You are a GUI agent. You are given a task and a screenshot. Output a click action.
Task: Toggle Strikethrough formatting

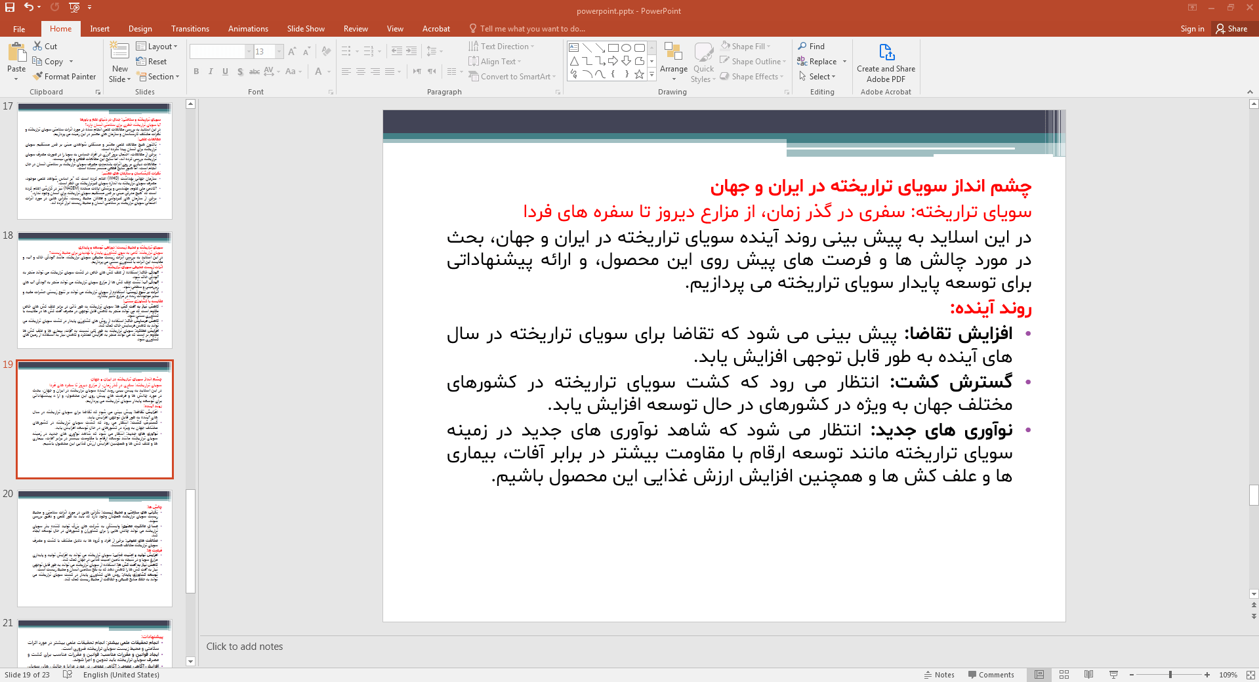tap(255, 71)
